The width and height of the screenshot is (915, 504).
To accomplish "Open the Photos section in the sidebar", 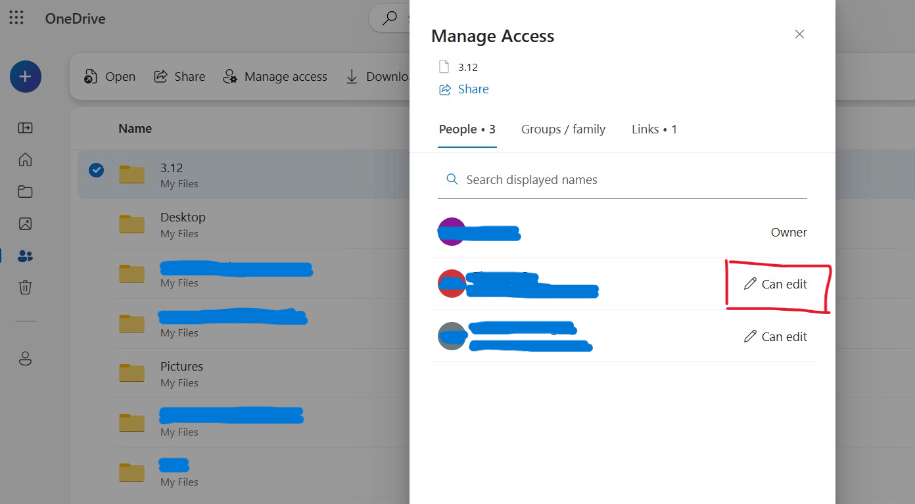I will [24, 223].
